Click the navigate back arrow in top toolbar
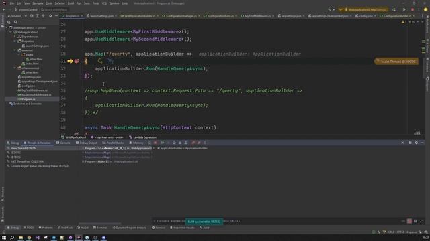 point(4,9)
